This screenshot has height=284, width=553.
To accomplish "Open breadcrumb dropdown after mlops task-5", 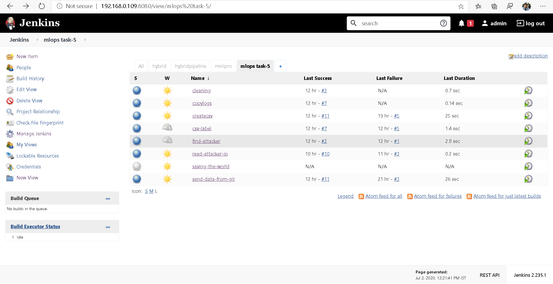I will [85, 40].
